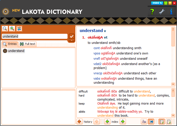Confirm the search with the checkmark button
Viewport: 177px width, 126px height.
[72, 36]
